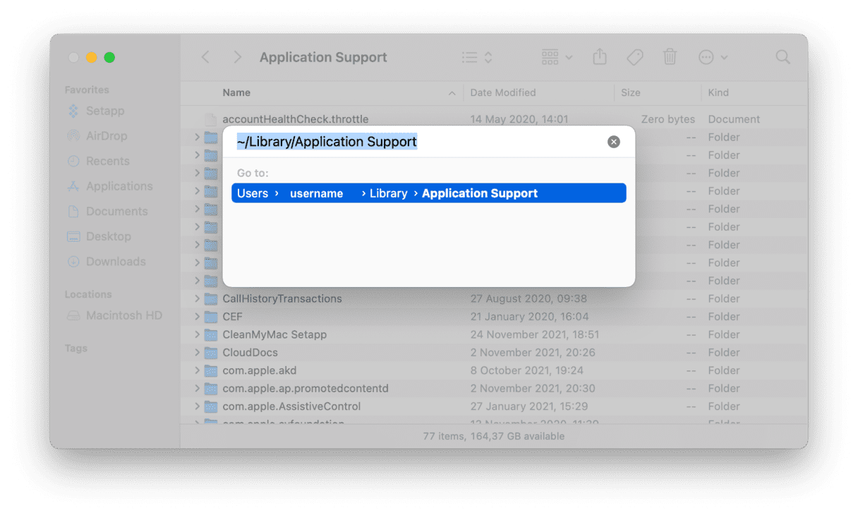Go back with the left arrow

(x=205, y=57)
